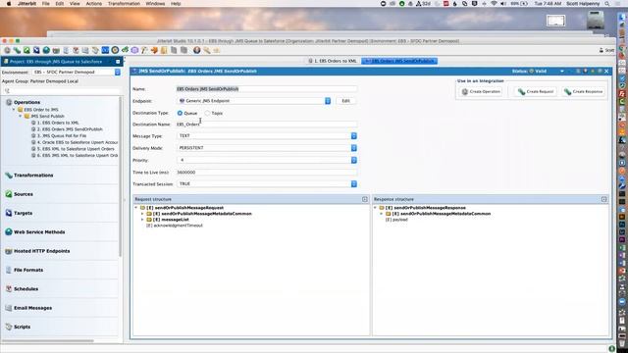The height and width of the screenshot is (353, 628).
Task: Click the Edit button beside Endpoint
Action: pyautogui.click(x=346, y=101)
